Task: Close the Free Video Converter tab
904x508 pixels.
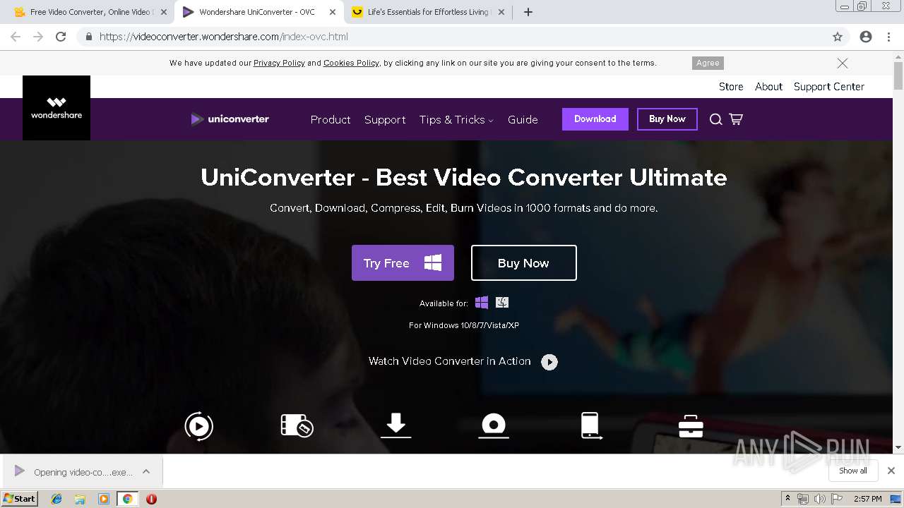Action: pyautogui.click(x=163, y=12)
